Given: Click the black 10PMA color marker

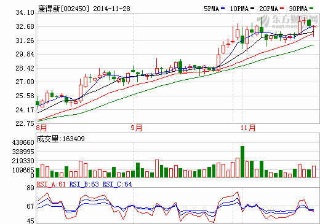Looking at the screenshot, I should click(252, 9).
